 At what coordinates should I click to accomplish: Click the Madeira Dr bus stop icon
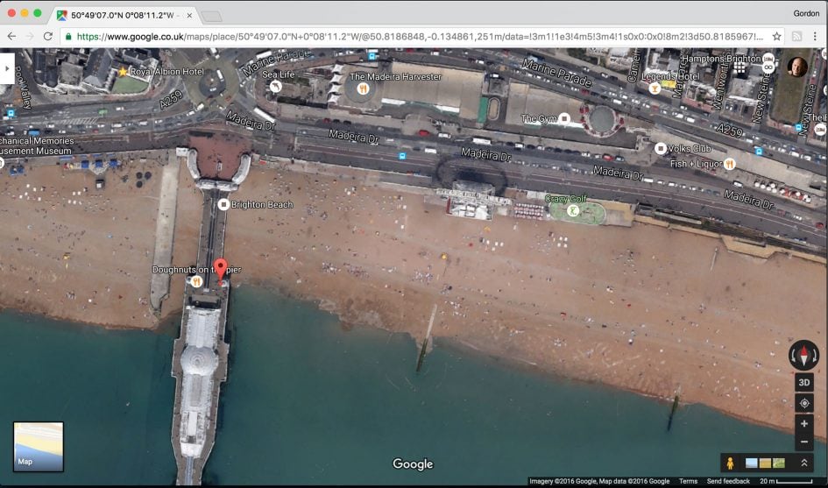402,156
